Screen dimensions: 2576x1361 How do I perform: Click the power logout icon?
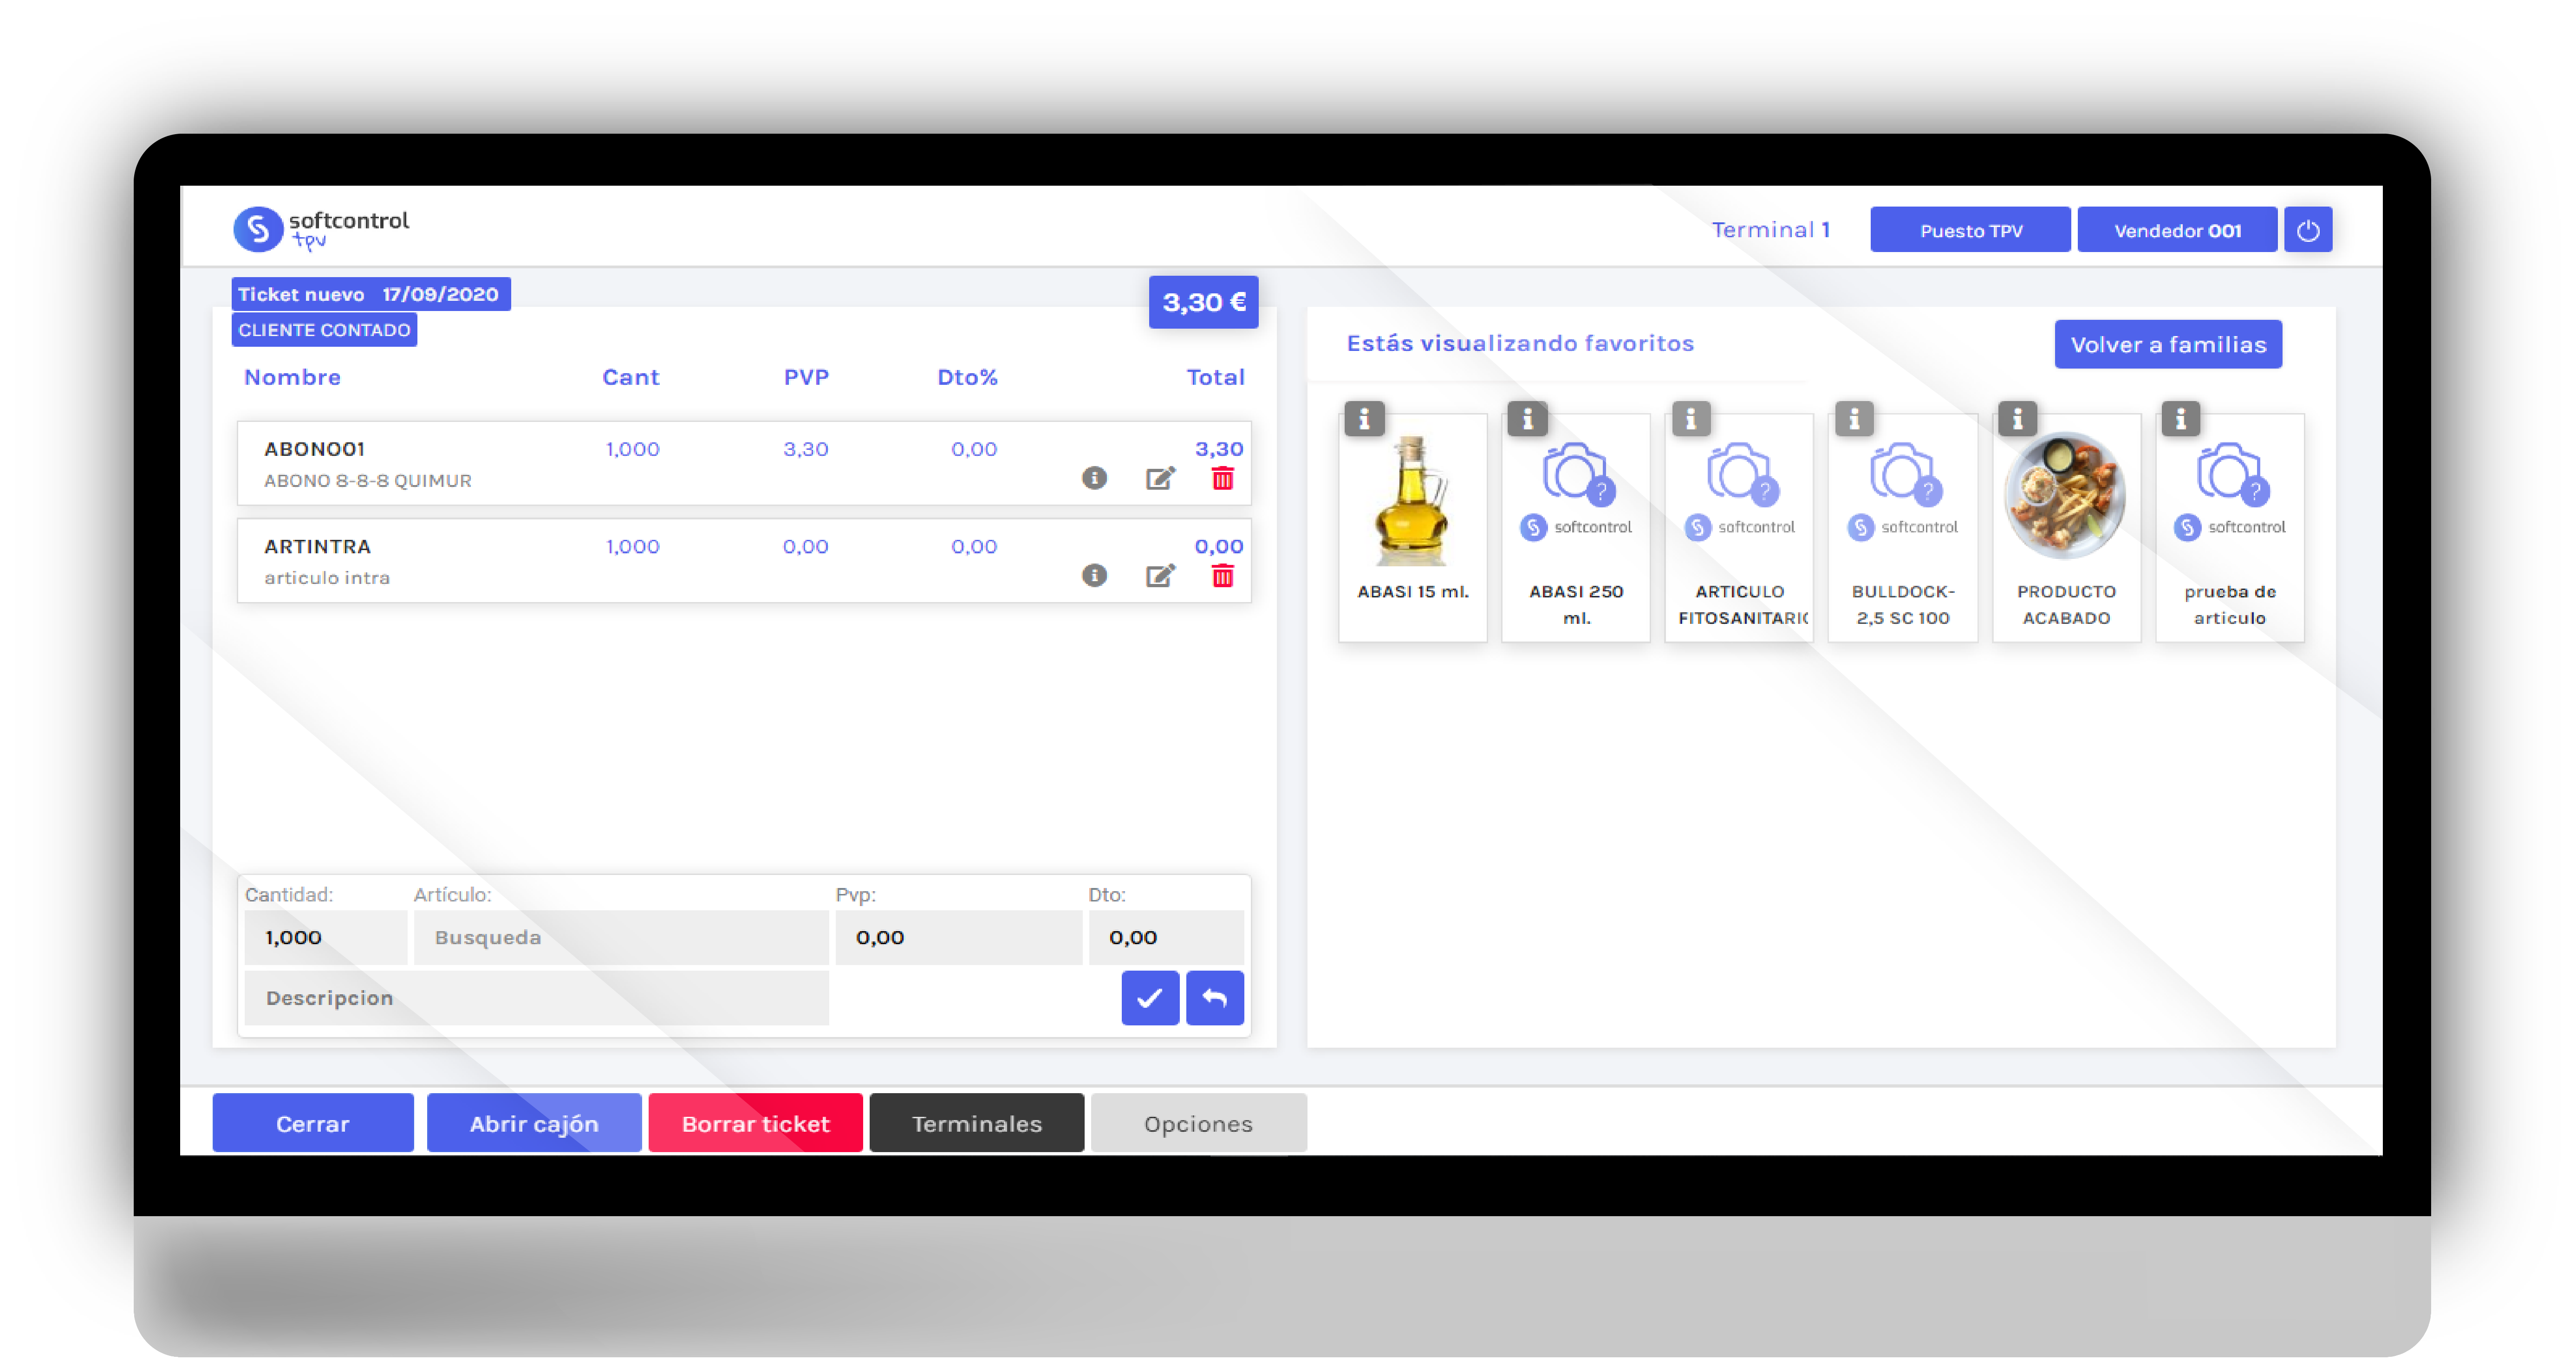tap(2307, 230)
